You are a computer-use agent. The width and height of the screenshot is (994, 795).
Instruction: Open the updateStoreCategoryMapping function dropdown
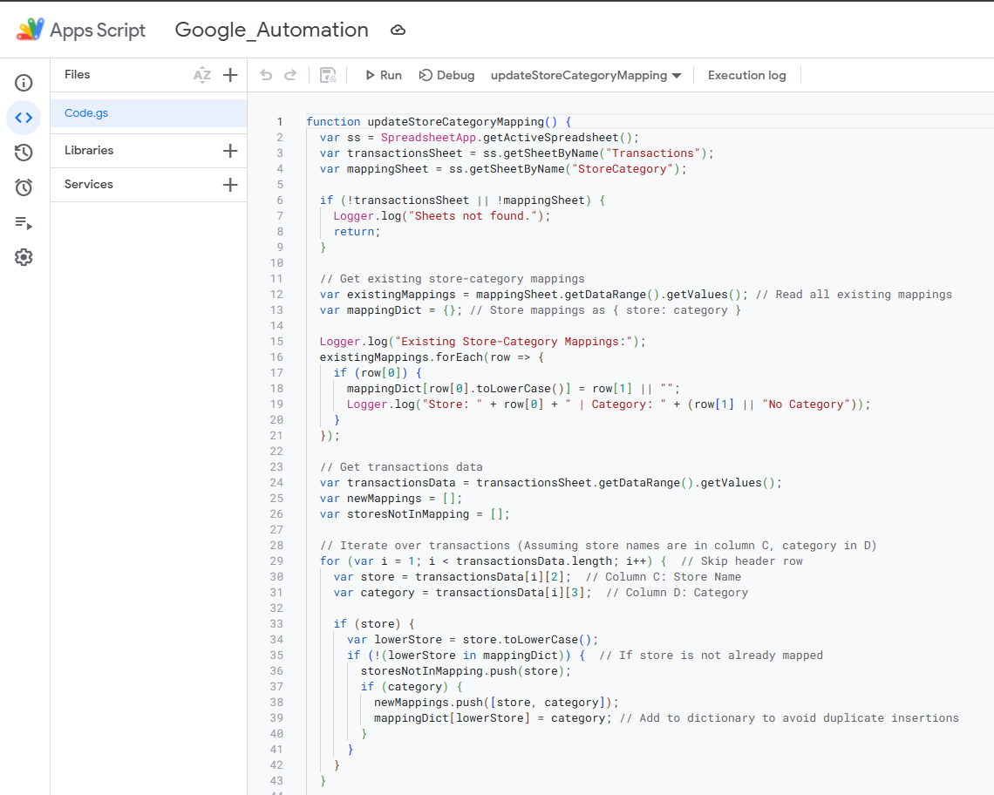tap(585, 75)
